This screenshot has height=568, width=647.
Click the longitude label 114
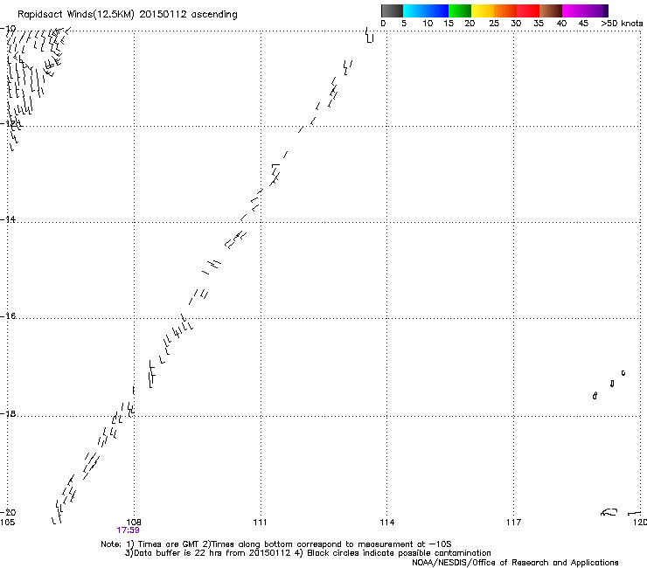386,523
